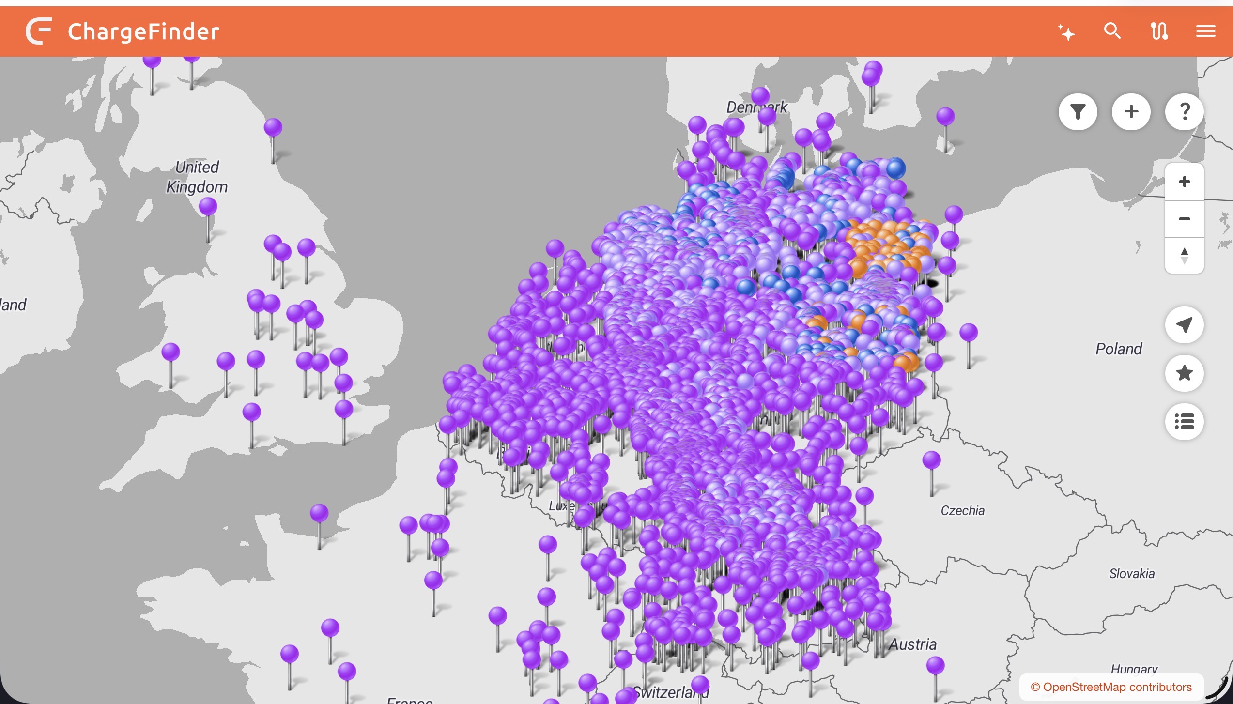Reset map bearing with compass button
The height and width of the screenshot is (704, 1233).
[1184, 256]
